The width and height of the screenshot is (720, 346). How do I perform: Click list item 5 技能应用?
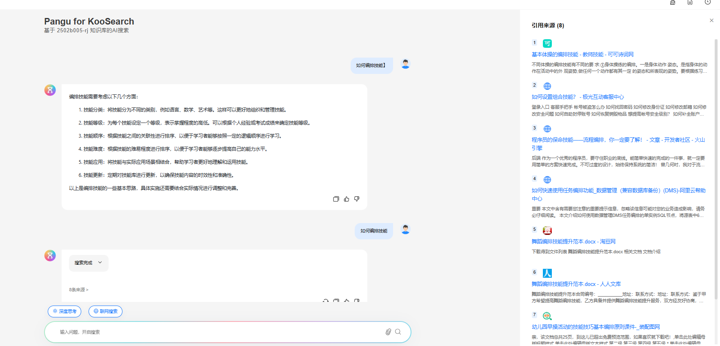point(164,162)
